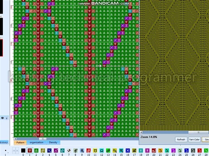The height and width of the screenshot is (156, 209).
Task: Select olive stitch symbol number 3
Action: click(43, 150)
